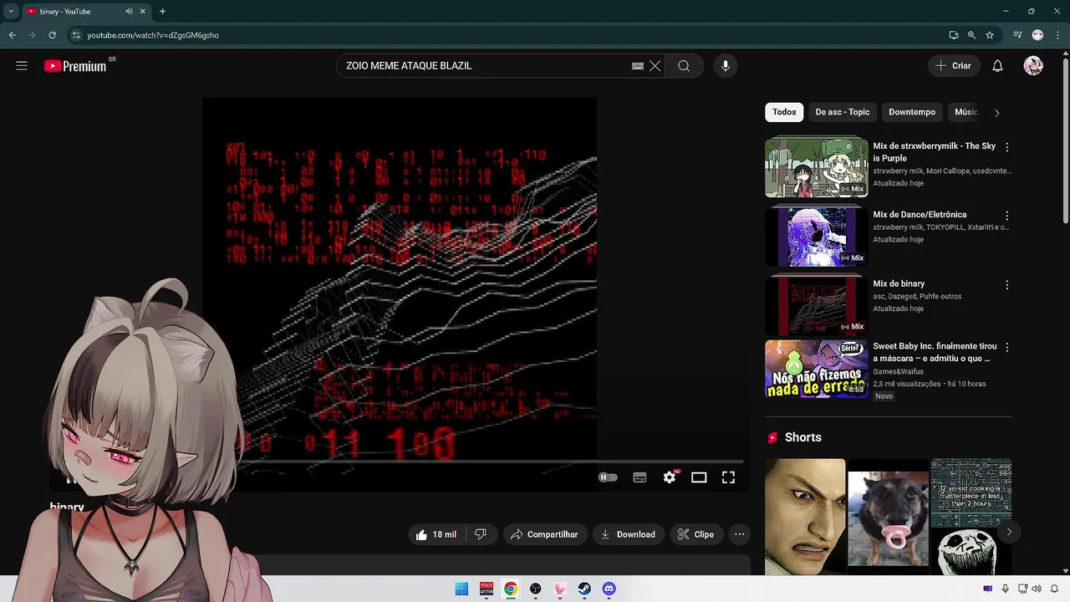Open media controls in Chrome toolbar
1070x602 pixels.
point(1017,35)
